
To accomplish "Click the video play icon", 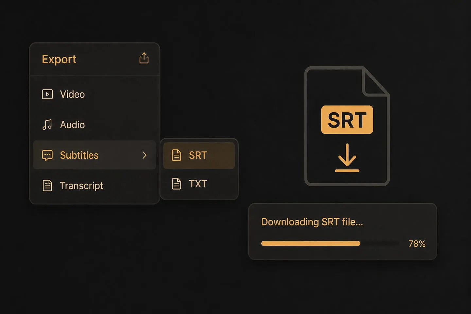I will 47,94.
